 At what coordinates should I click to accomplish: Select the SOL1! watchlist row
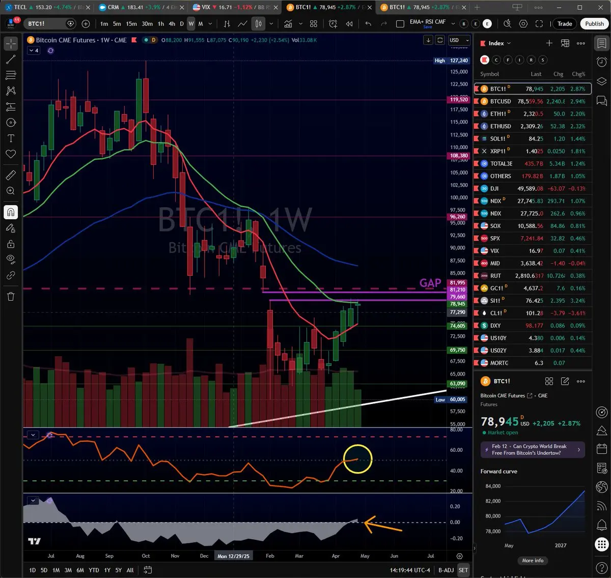click(533, 139)
